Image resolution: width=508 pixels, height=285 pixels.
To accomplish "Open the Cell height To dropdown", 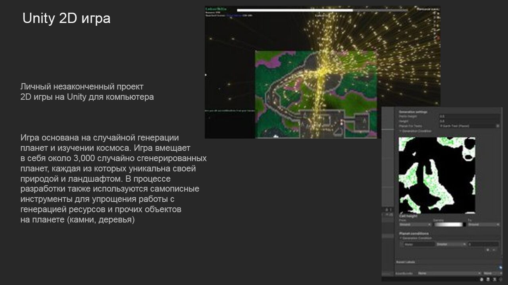I will 483,224.
